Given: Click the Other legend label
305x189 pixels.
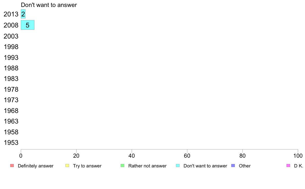Looking at the screenshot, I should click(245, 166).
